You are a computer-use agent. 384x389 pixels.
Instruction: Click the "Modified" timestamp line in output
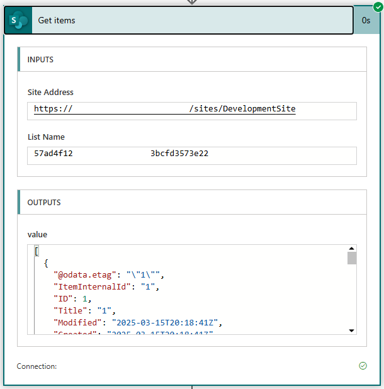coord(138,322)
